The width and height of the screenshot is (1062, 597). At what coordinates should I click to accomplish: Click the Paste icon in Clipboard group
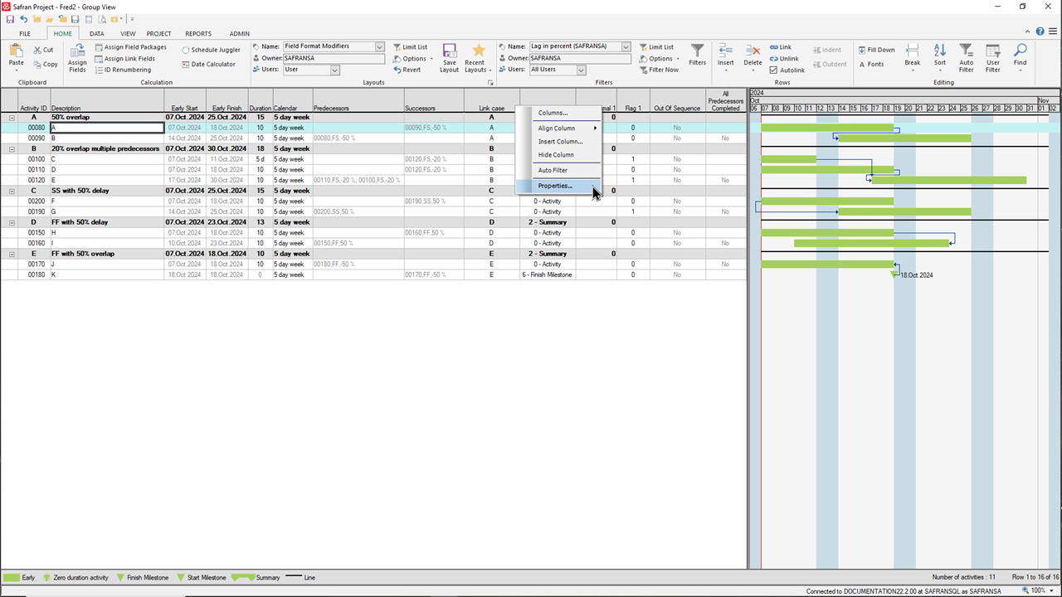(16, 51)
